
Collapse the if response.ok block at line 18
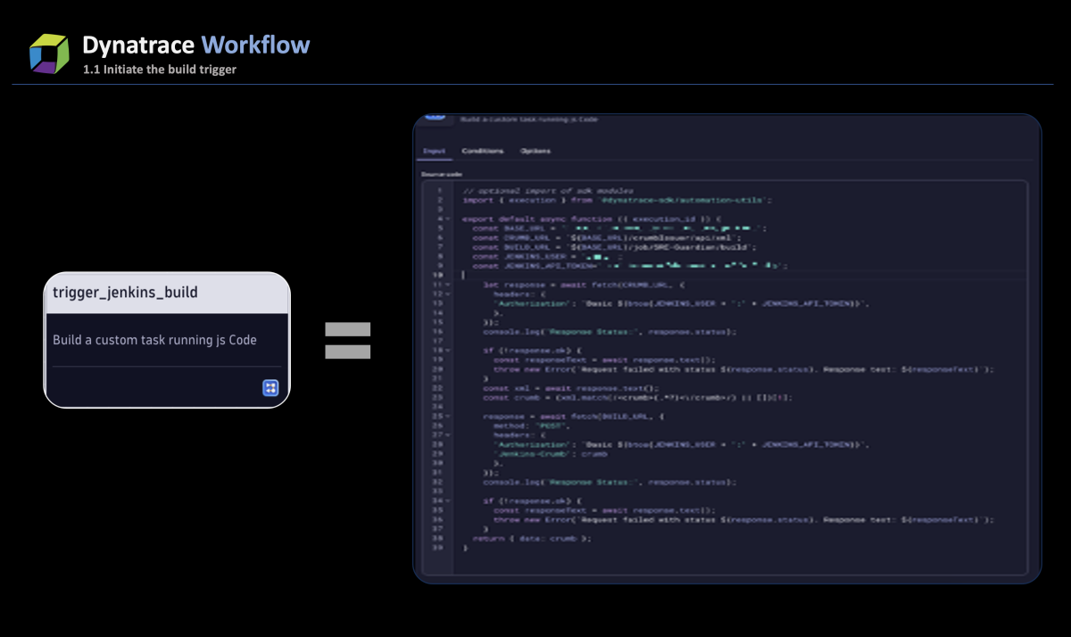447,350
